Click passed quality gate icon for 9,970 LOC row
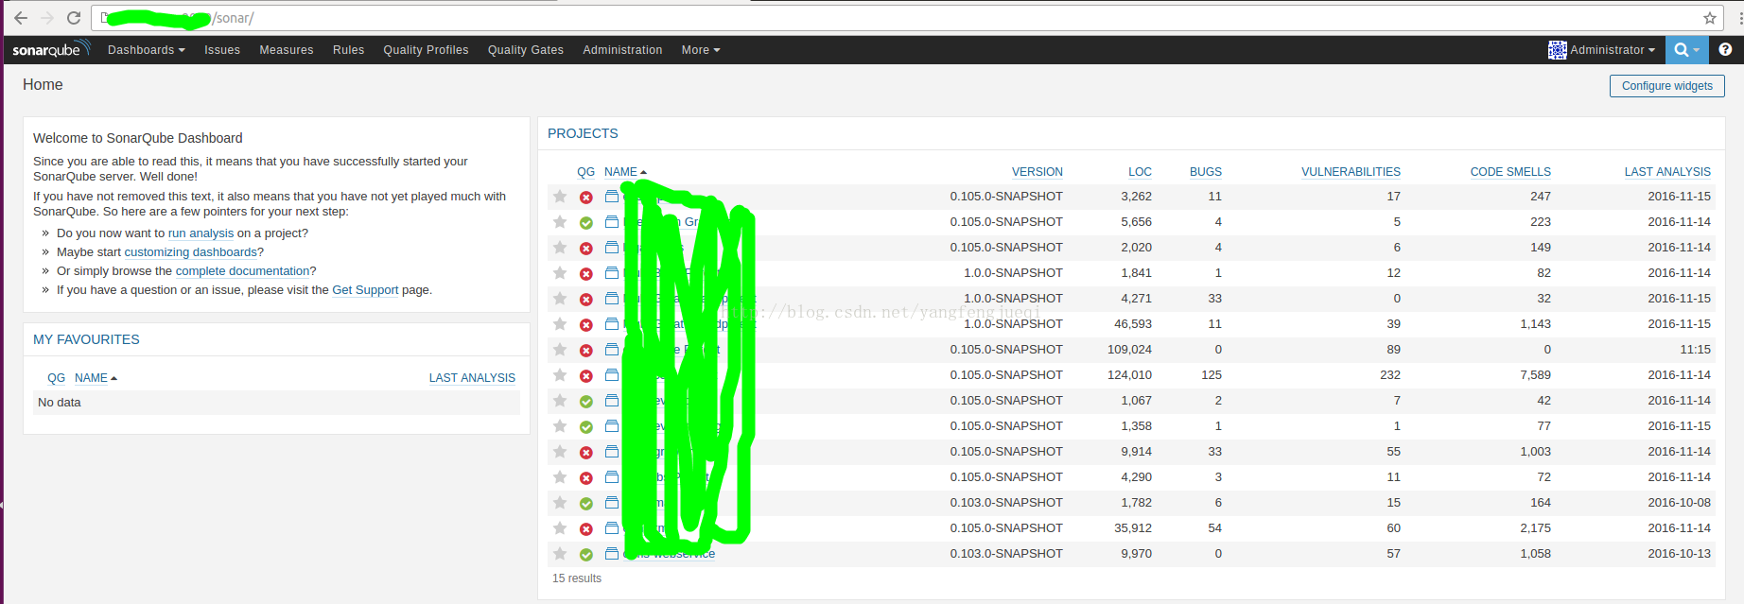The width and height of the screenshot is (1744, 604). point(586,555)
